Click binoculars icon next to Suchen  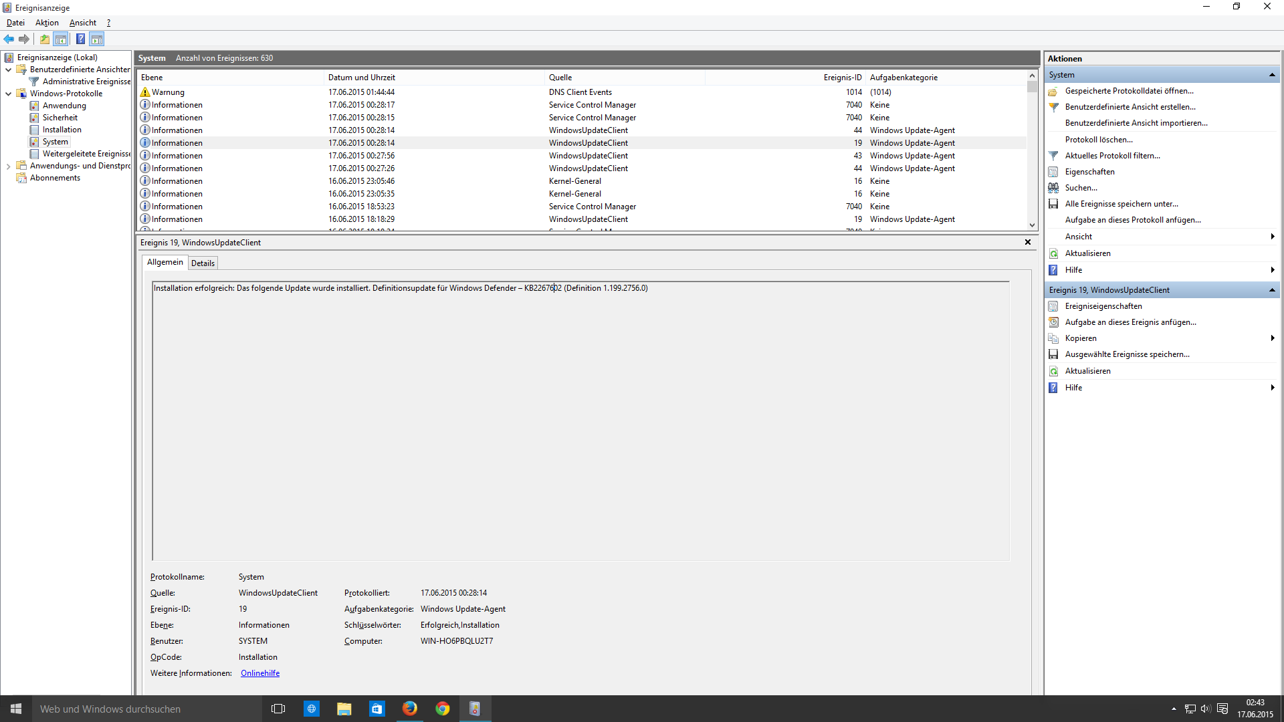tap(1054, 188)
